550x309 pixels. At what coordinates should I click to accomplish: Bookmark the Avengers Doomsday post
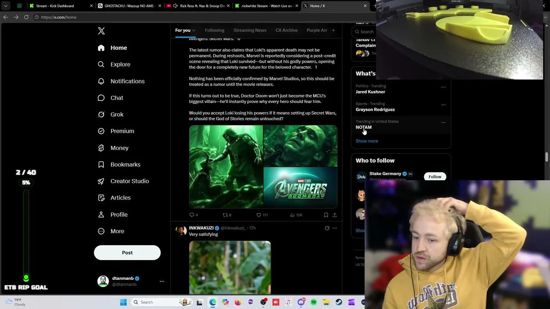coord(326,215)
